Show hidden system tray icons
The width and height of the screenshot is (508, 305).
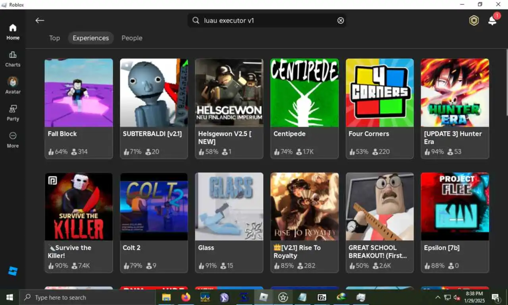click(x=438, y=297)
